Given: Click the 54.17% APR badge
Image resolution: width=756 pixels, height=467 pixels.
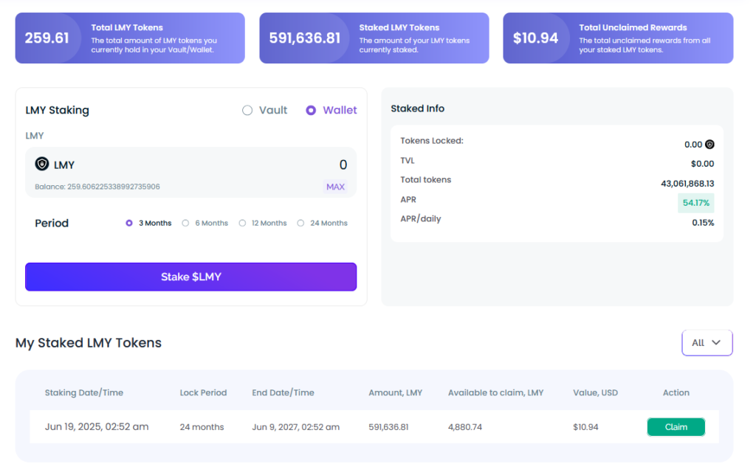Looking at the screenshot, I should 695,203.
